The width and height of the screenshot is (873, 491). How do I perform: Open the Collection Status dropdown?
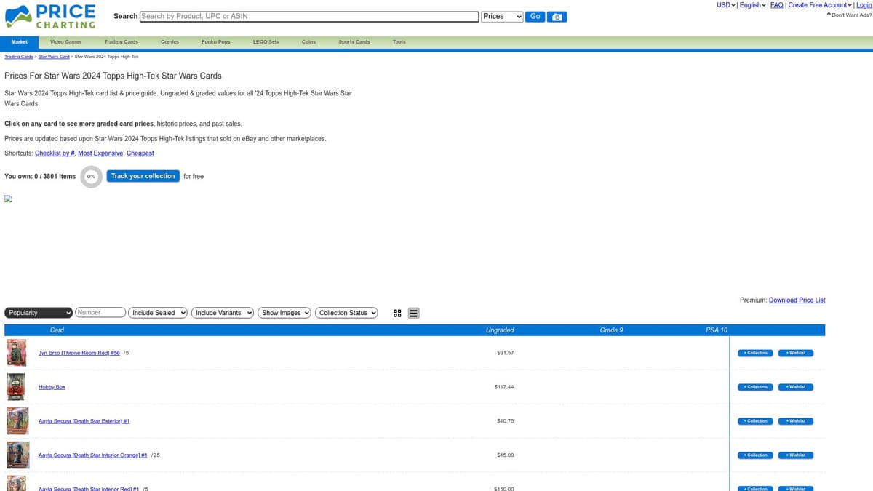point(347,313)
